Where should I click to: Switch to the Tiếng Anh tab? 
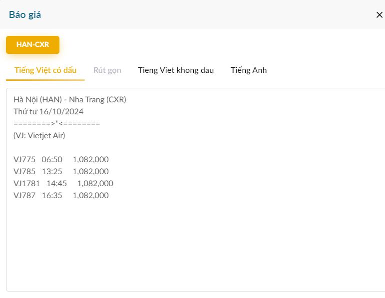pyautogui.click(x=249, y=70)
